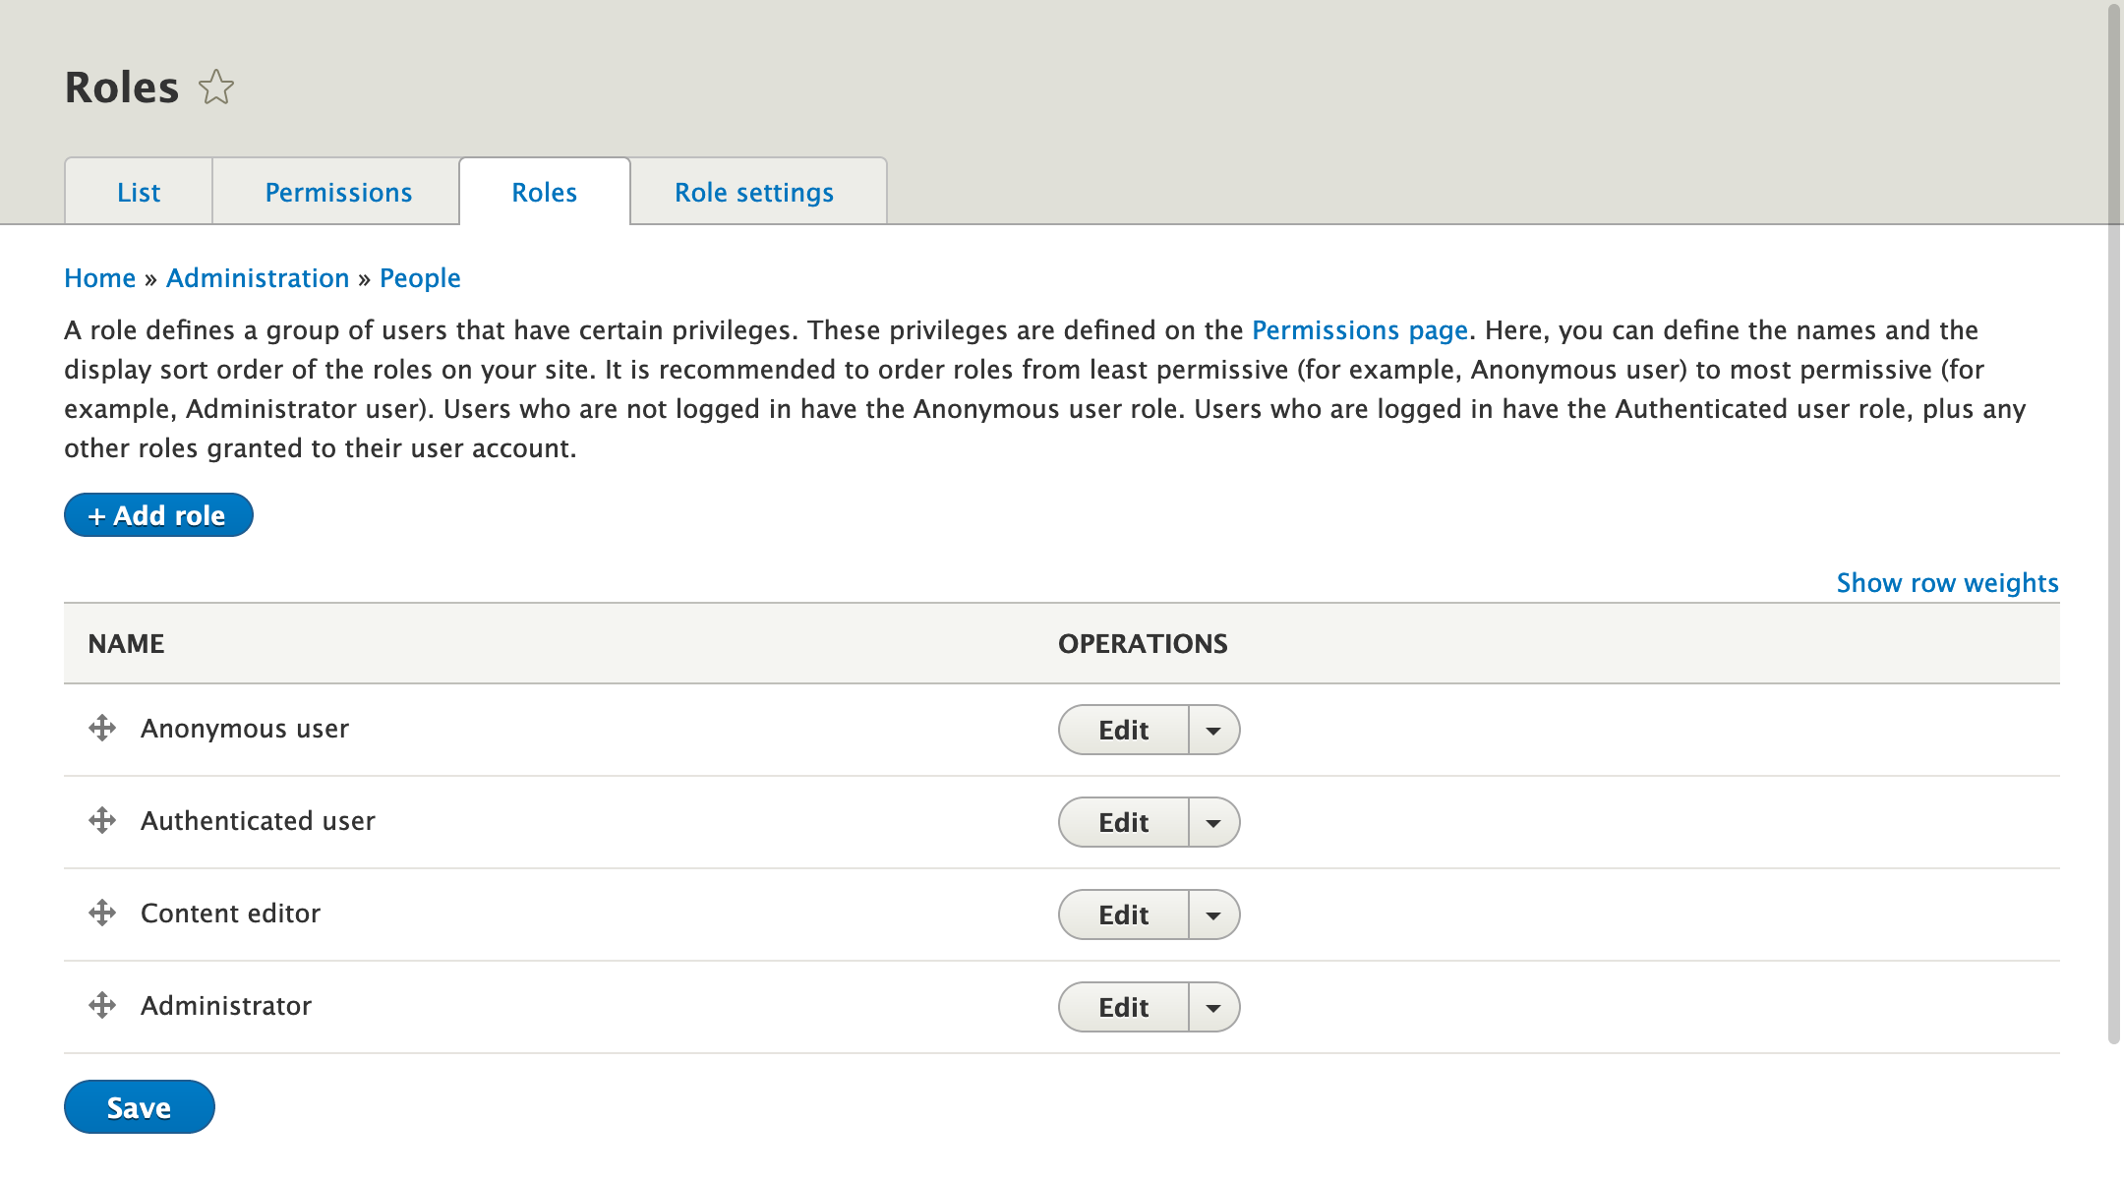Click the Save button

coord(139,1106)
